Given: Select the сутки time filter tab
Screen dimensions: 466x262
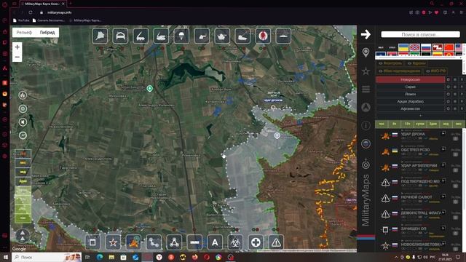Looking at the screenshot, I should (x=420, y=124).
